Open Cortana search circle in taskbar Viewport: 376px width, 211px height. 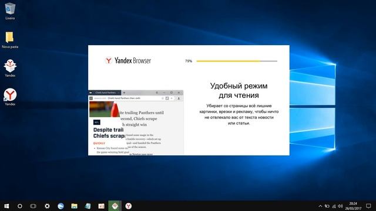tap(20, 206)
